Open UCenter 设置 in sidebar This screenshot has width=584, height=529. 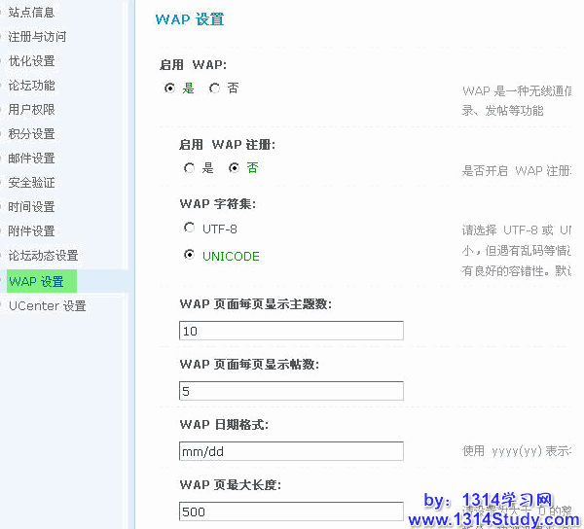pyautogui.click(x=47, y=306)
